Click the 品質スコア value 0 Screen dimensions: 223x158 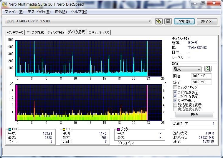213,124
